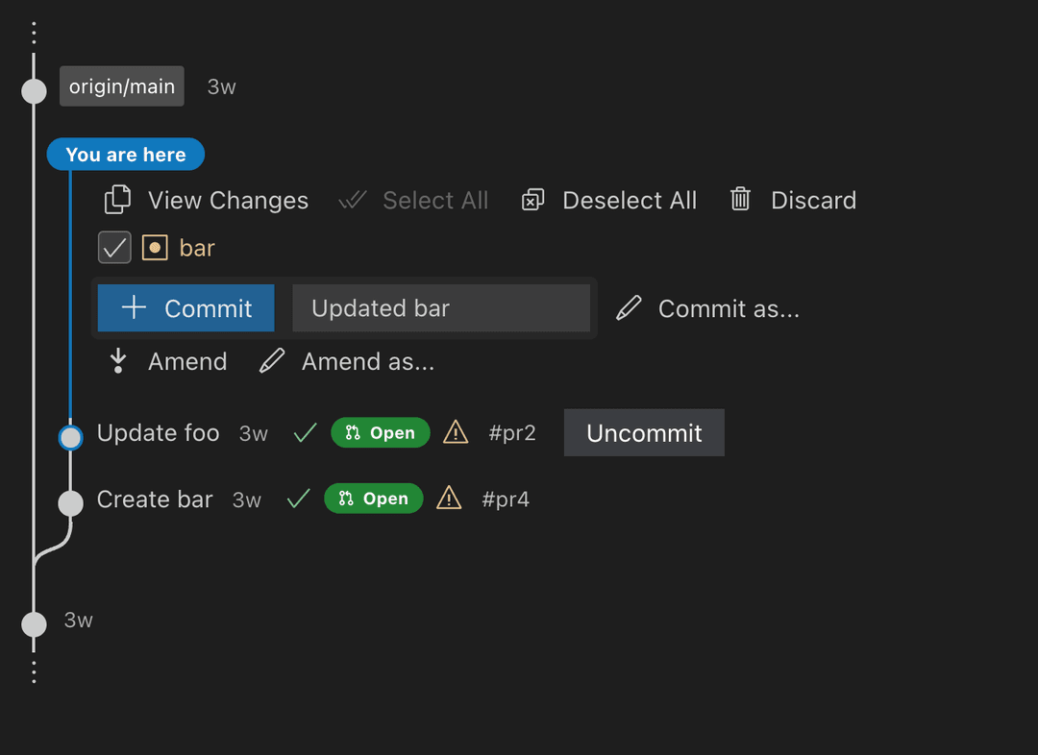
Task: Click the plus icon on Commit button
Action: point(134,307)
